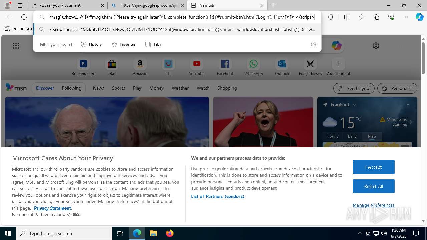Viewport: 427px width, 240px height.
Task: Open eBay shortcut
Action: click(112, 67)
